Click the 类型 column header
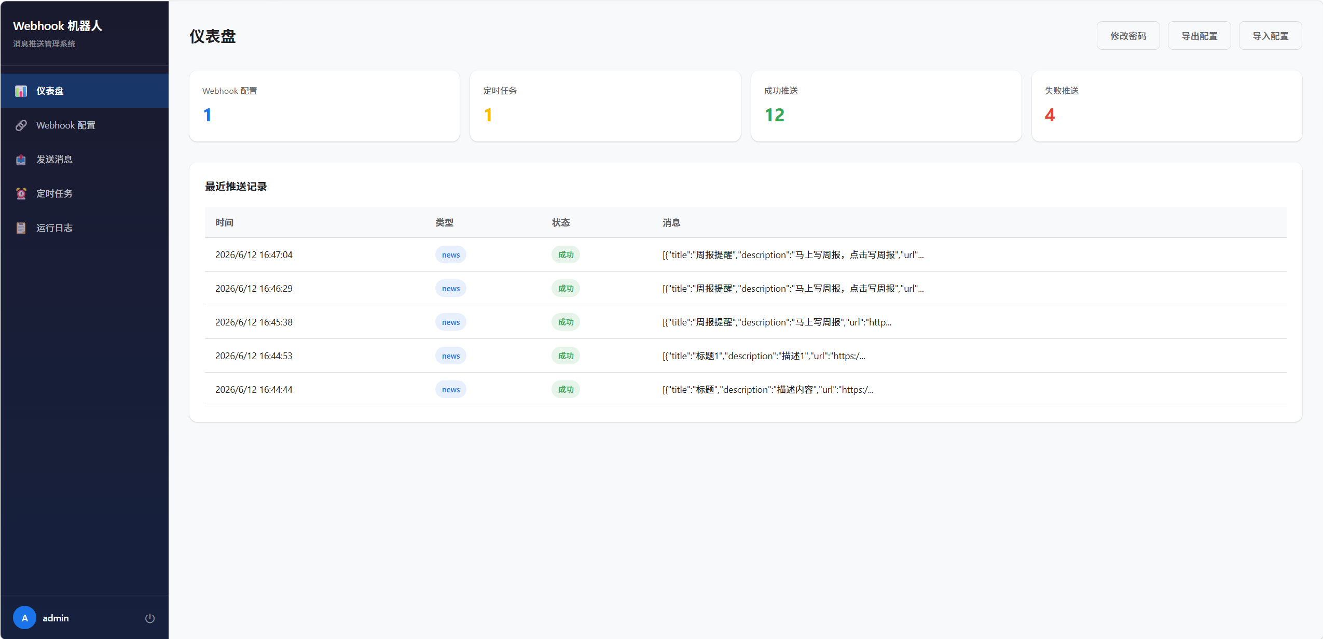The height and width of the screenshot is (639, 1323). tap(444, 222)
